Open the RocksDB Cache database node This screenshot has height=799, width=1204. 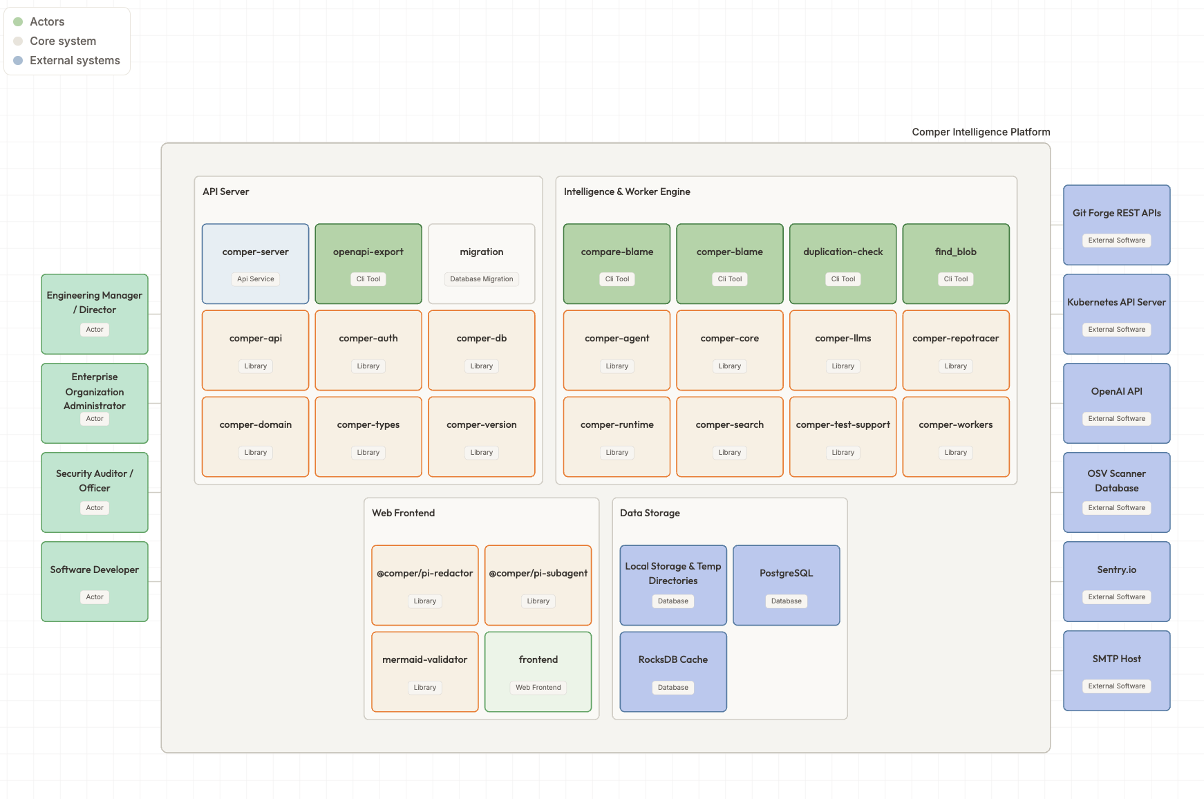click(673, 672)
